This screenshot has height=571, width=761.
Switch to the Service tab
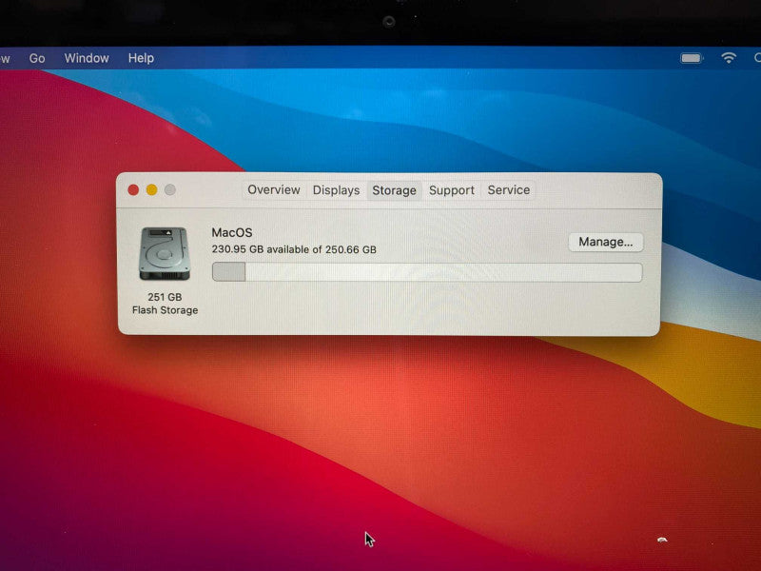(509, 189)
